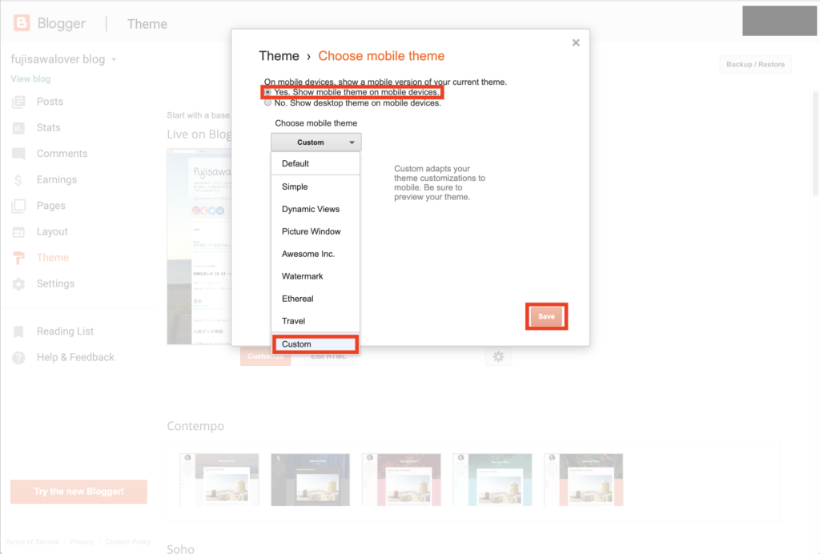
Task: Click the Terms of Service footer link
Action: tap(32, 542)
